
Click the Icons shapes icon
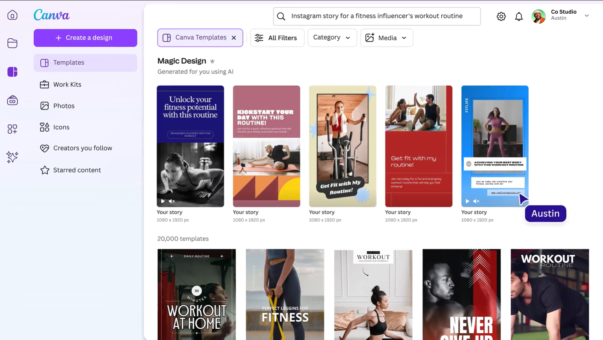[x=44, y=127]
